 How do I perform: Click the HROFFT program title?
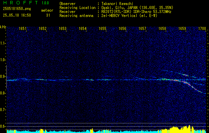[20, 3]
